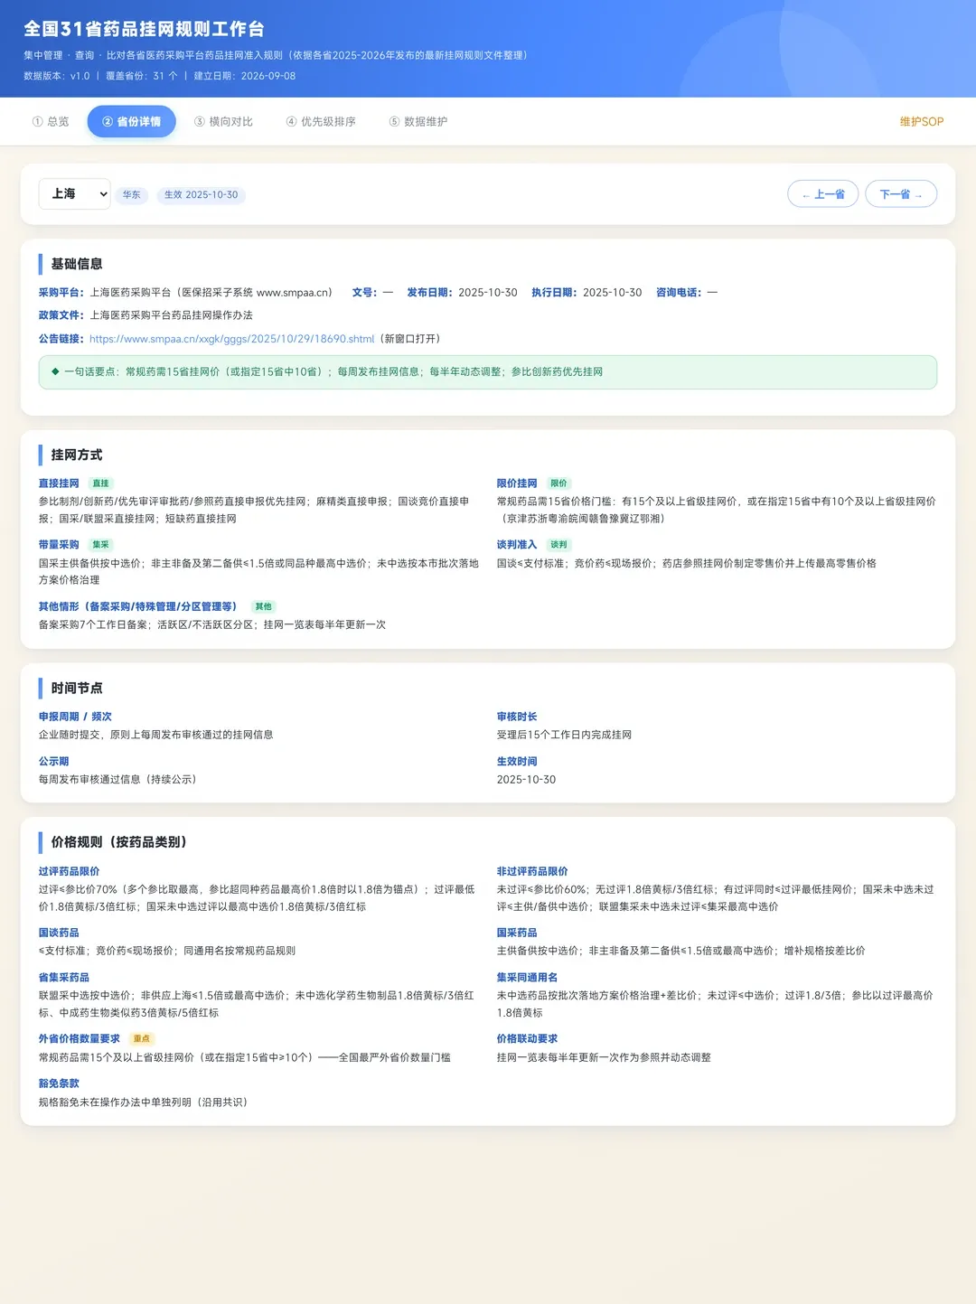Click the 过评药品限价 heading
976x1304 pixels.
pyautogui.click(x=69, y=872)
